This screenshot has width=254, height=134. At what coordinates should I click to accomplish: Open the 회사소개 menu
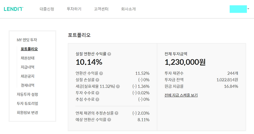tap(128, 9)
